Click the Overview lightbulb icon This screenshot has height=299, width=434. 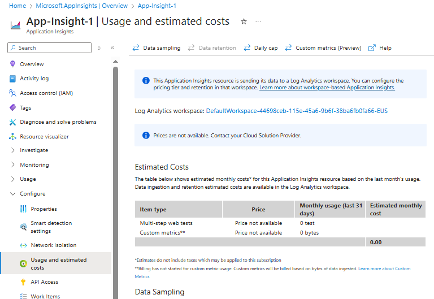tap(12, 64)
